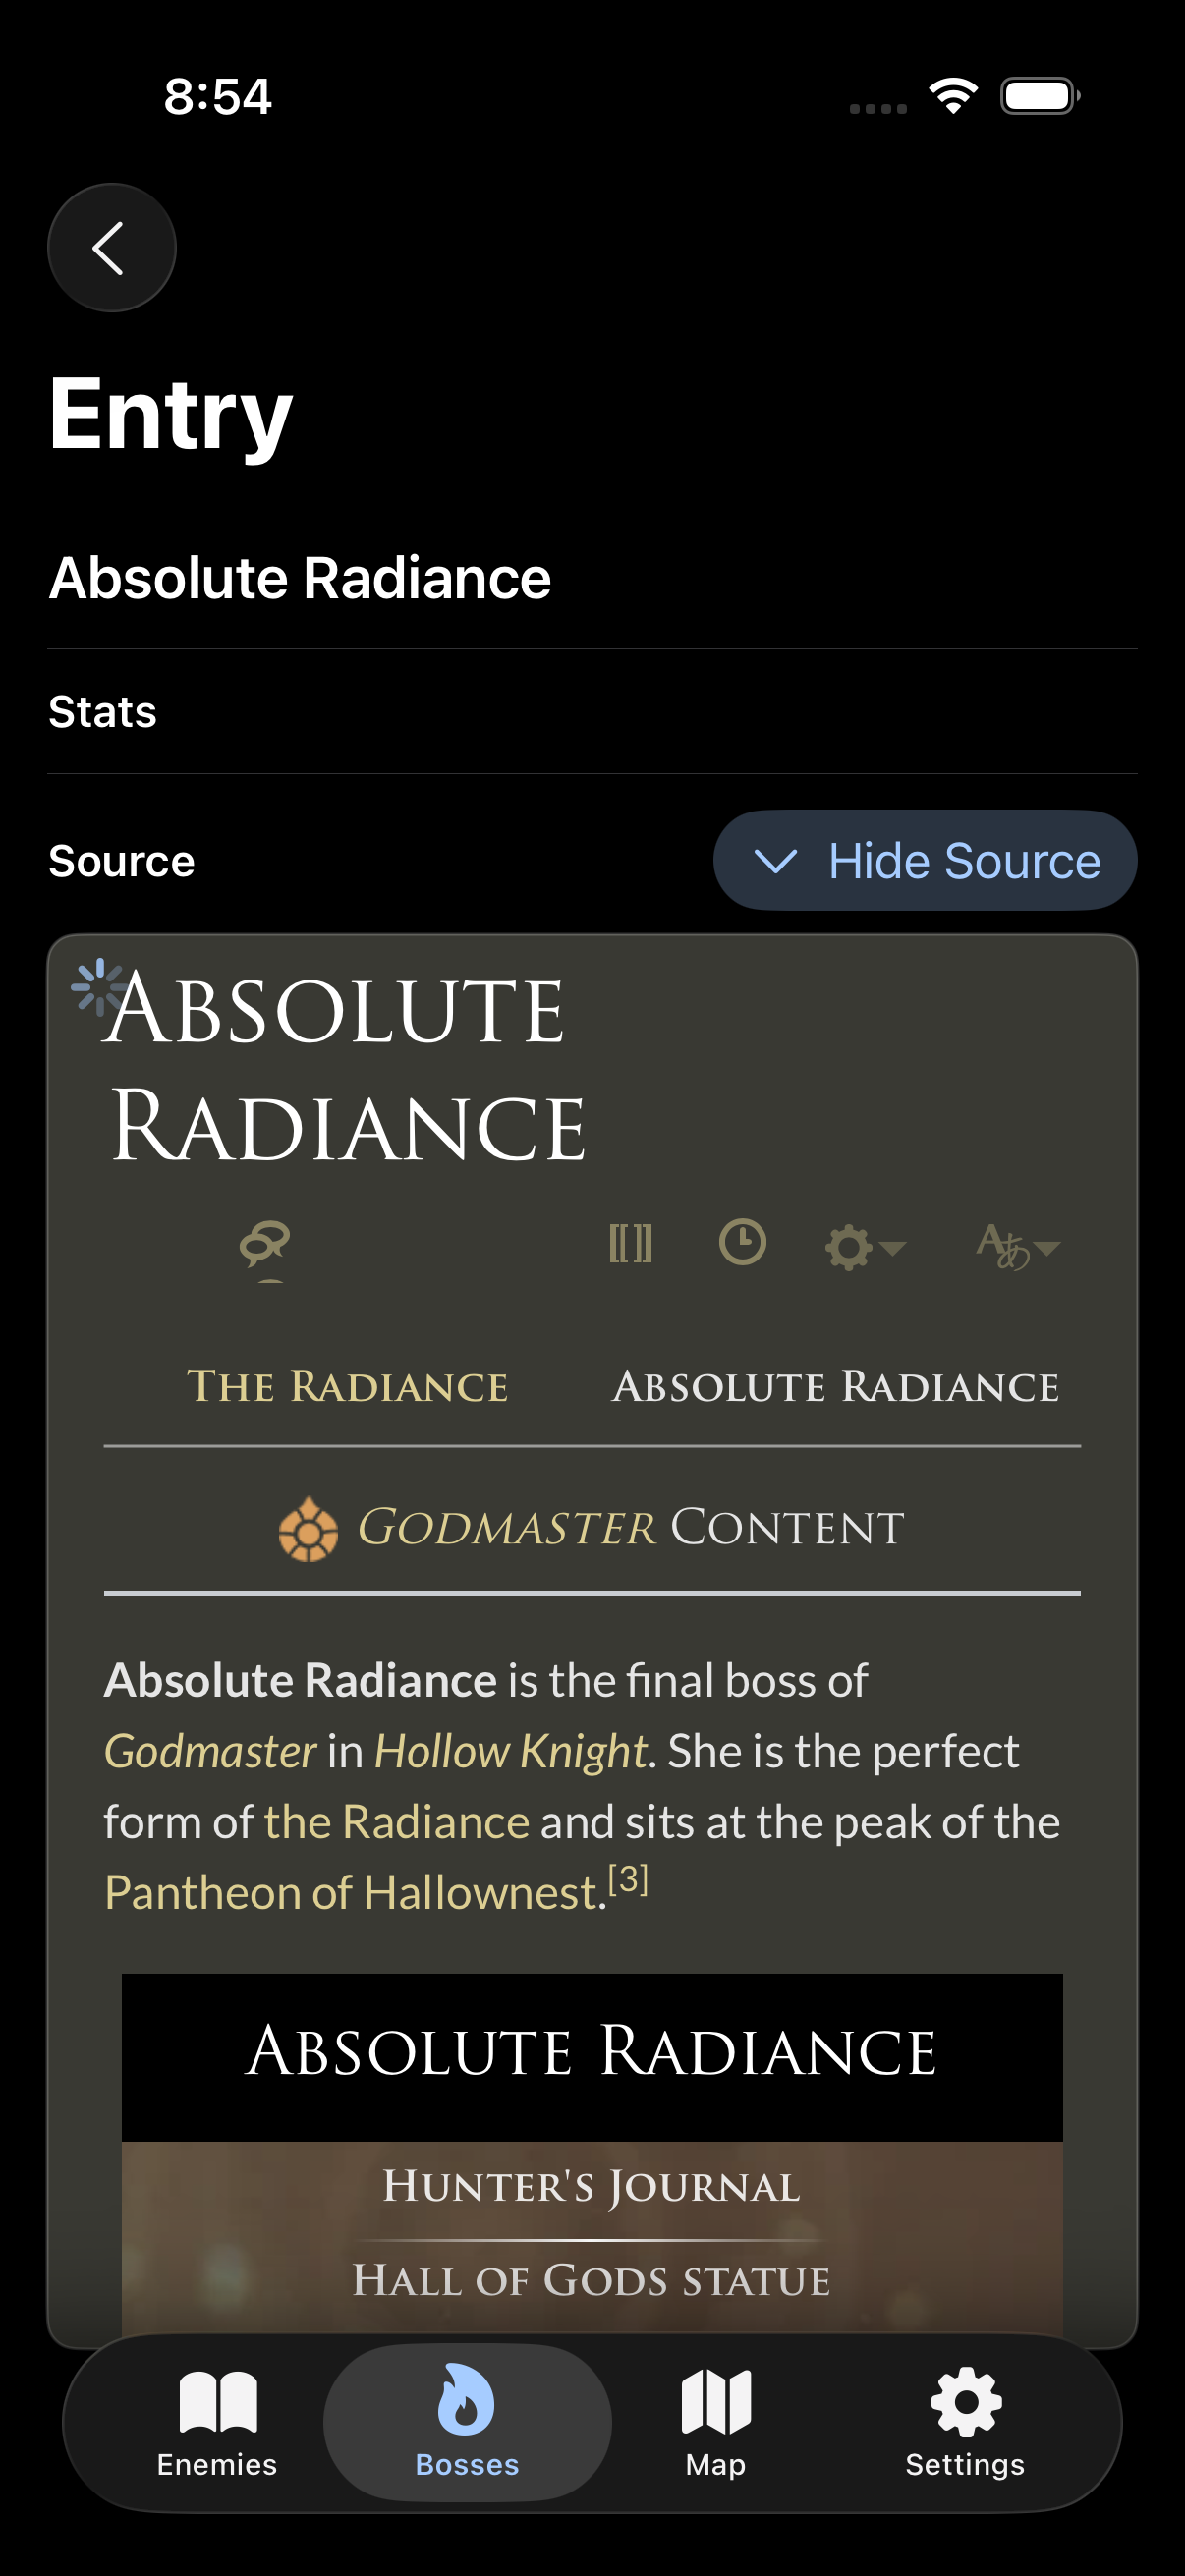Follow the Pantheon of Hallownest link

pyautogui.click(x=355, y=1893)
